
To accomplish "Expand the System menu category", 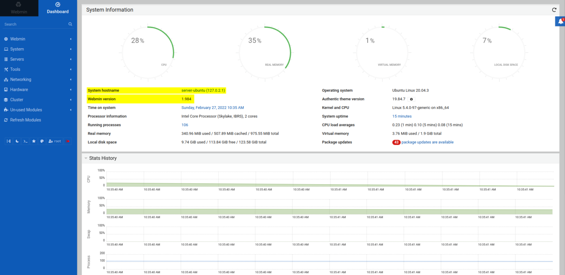I will [x=17, y=49].
